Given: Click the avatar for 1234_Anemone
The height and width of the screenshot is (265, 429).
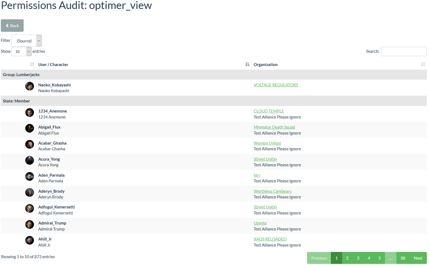Looking at the screenshot, I should click(x=30, y=113).
